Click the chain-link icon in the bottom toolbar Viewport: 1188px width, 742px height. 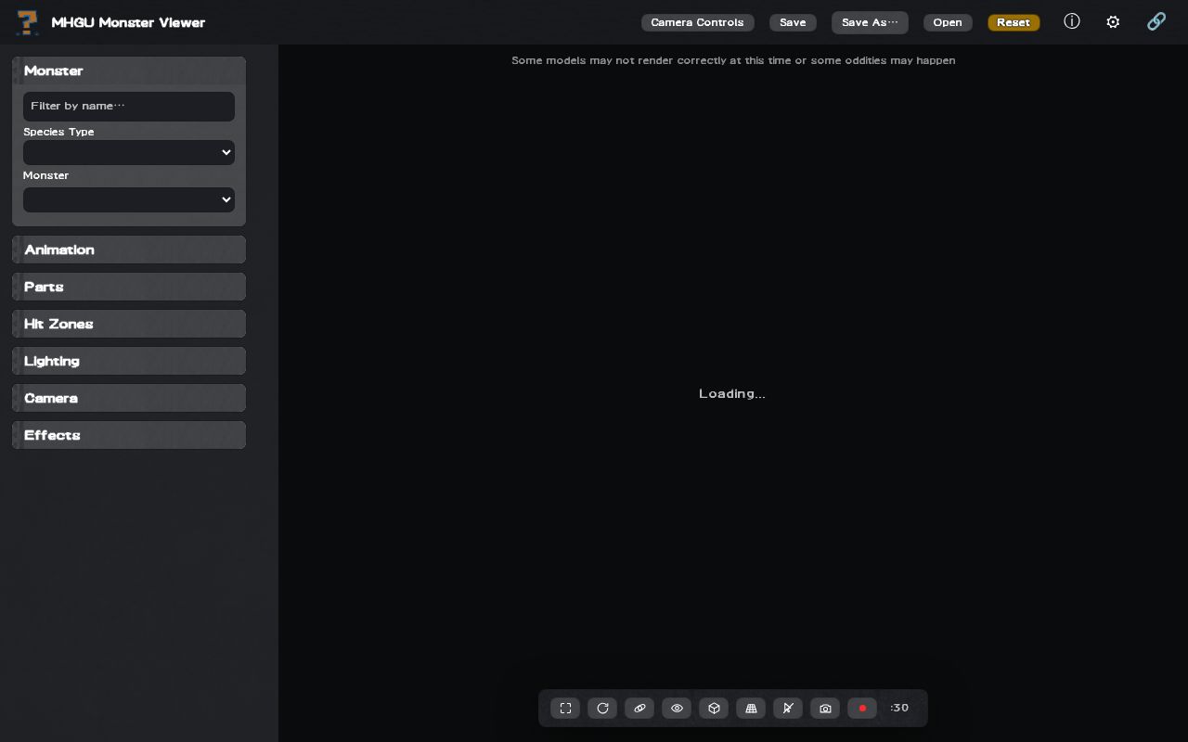(x=639, y=709)
